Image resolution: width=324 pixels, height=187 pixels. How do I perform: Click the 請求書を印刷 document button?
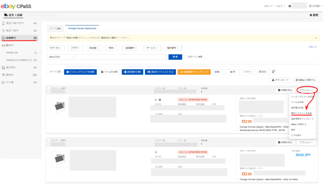132,72
